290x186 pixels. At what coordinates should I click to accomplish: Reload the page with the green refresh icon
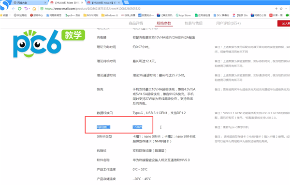20,9
